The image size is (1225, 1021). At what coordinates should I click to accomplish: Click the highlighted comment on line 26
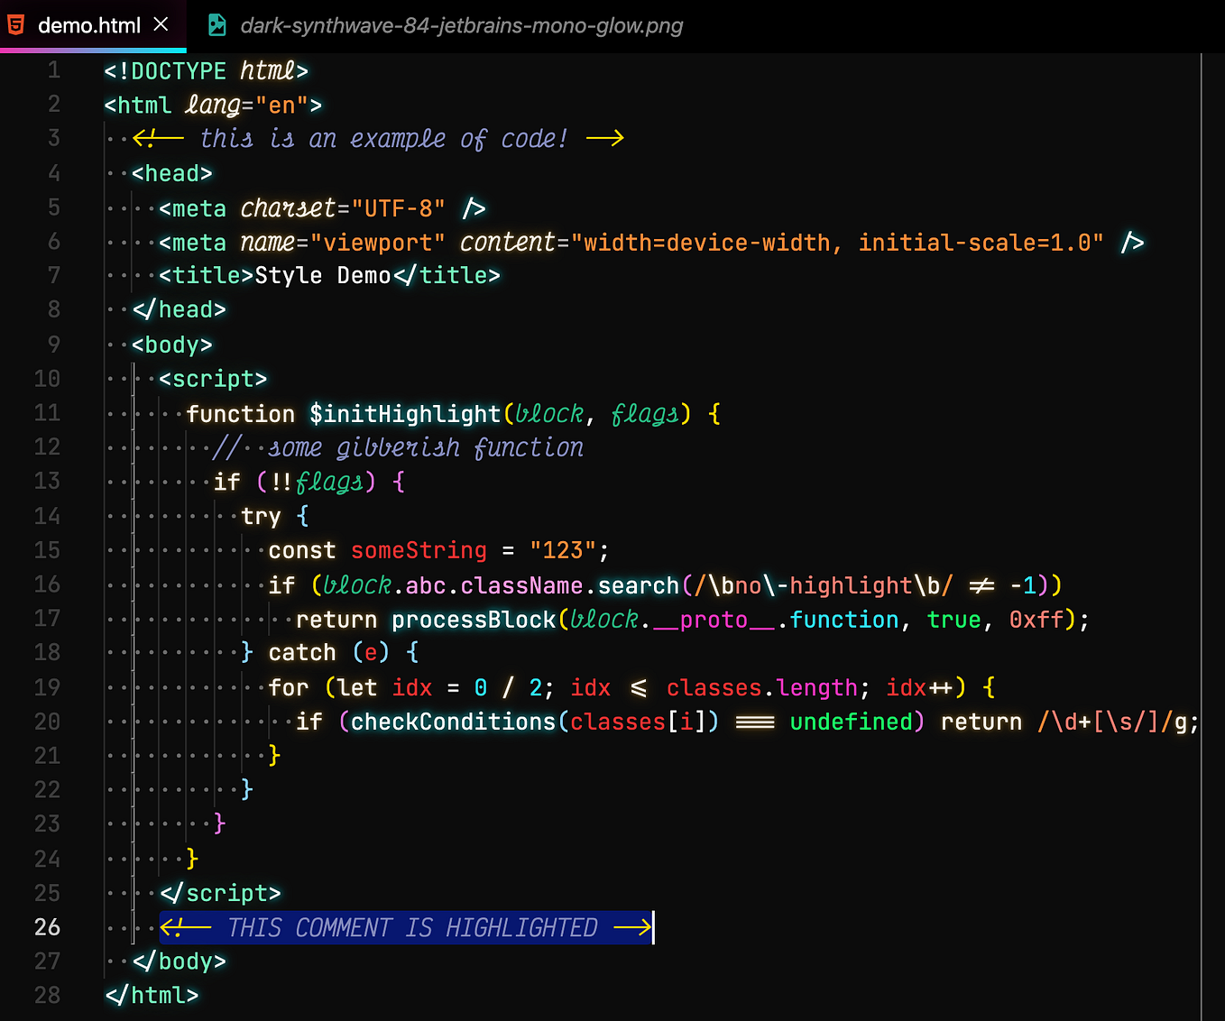click(x=406, y=927)
